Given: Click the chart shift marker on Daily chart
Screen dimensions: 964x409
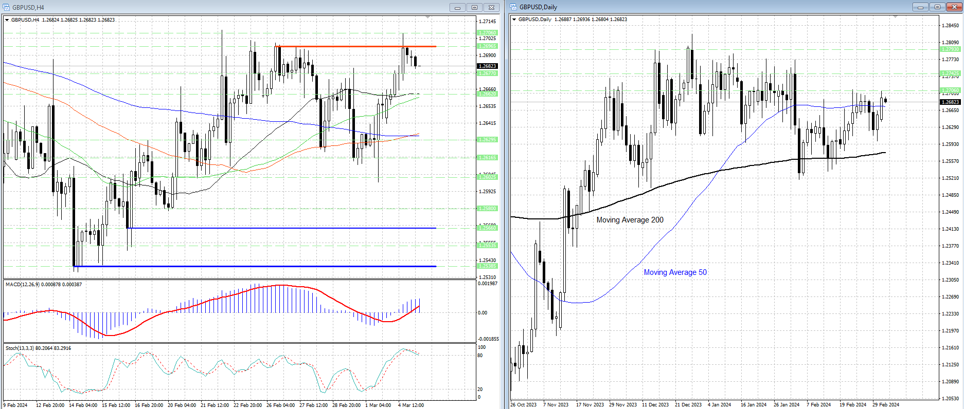Looking at the screenshot, I should tap(895, 17).
